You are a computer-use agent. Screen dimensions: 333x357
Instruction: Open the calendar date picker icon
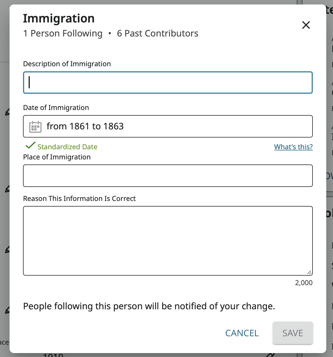[35, 126]
